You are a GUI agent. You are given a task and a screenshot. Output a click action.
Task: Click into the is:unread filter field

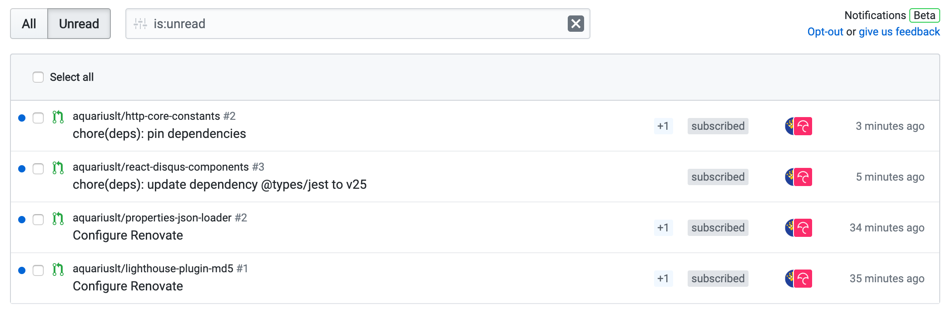coord(354,24)
